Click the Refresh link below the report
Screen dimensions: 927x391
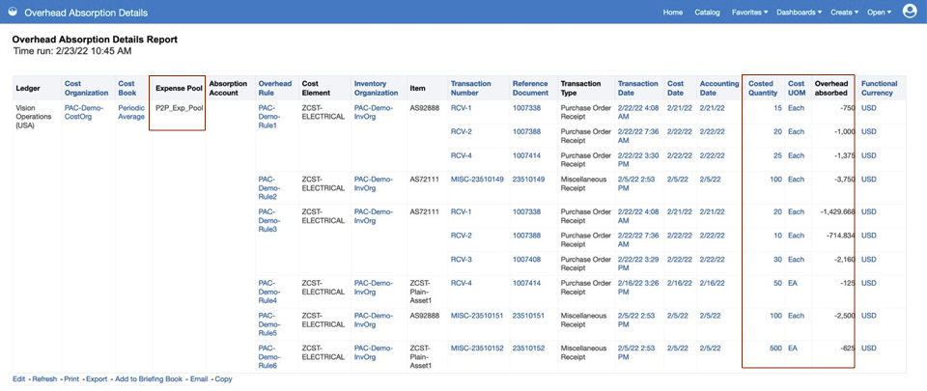[45, 379]
